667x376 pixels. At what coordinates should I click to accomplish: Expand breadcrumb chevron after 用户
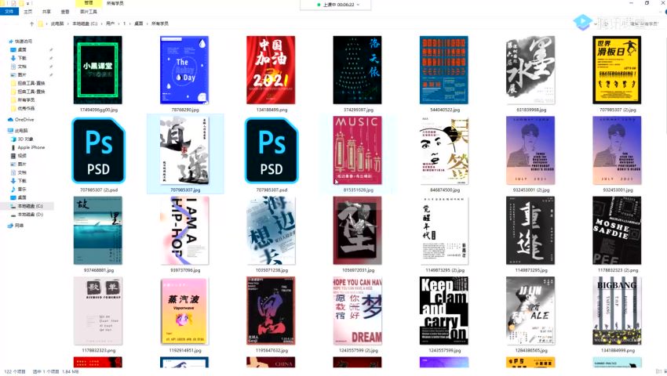point(118,23)
